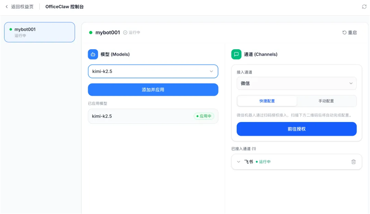Click the blue robot Models icon
Image resolution: width=370 pixels, height=214 pixels.
click(x=93, y=54)
